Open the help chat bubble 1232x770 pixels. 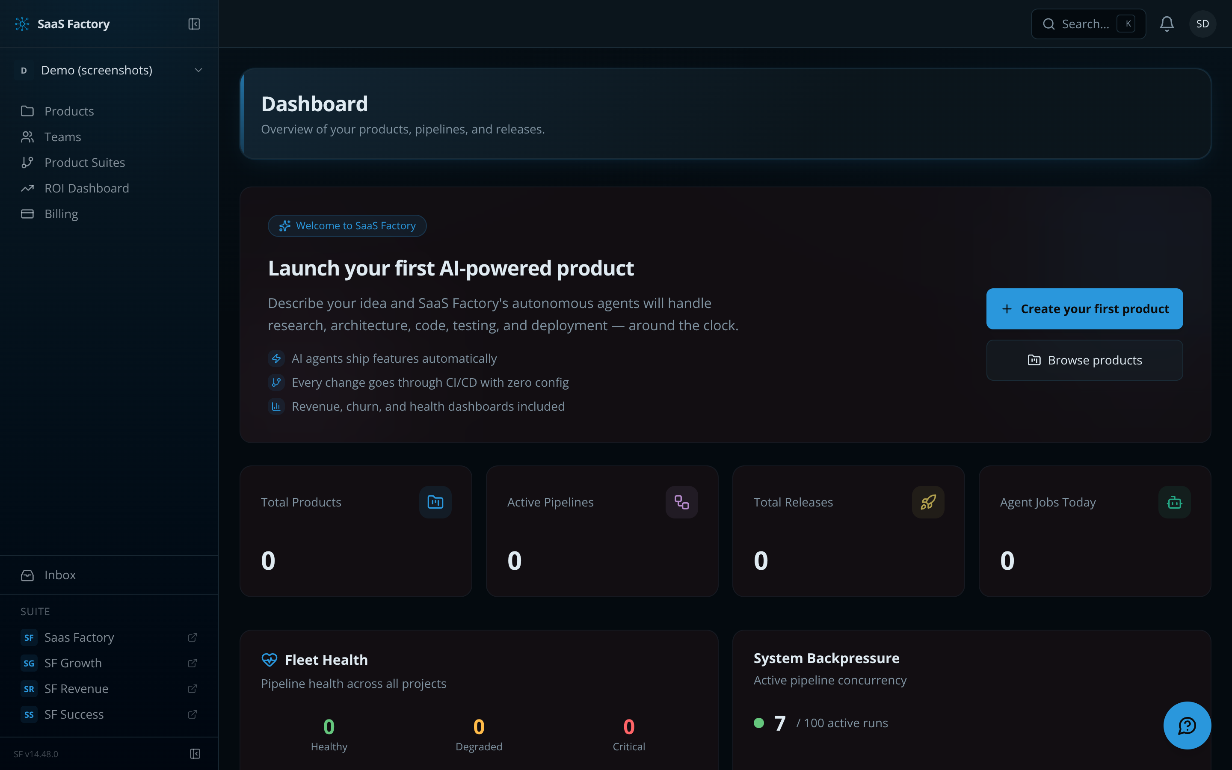coord(1187,725)
